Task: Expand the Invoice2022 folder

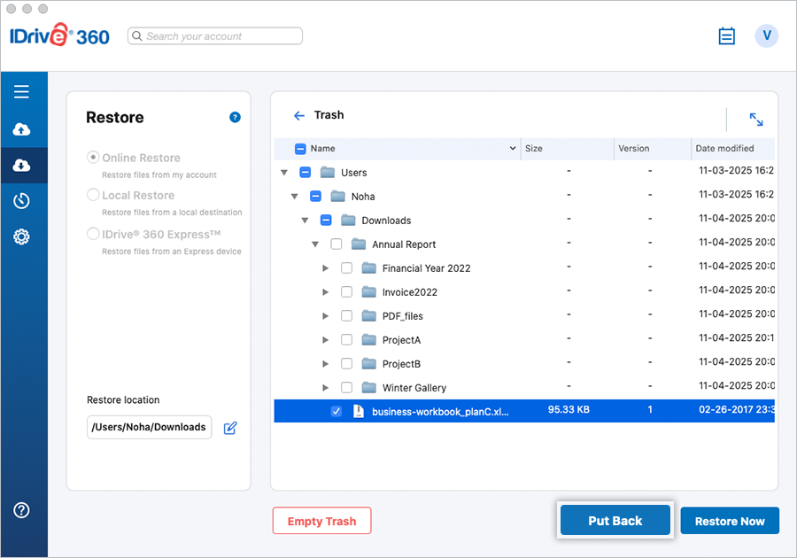Action: tap(326, 292)
